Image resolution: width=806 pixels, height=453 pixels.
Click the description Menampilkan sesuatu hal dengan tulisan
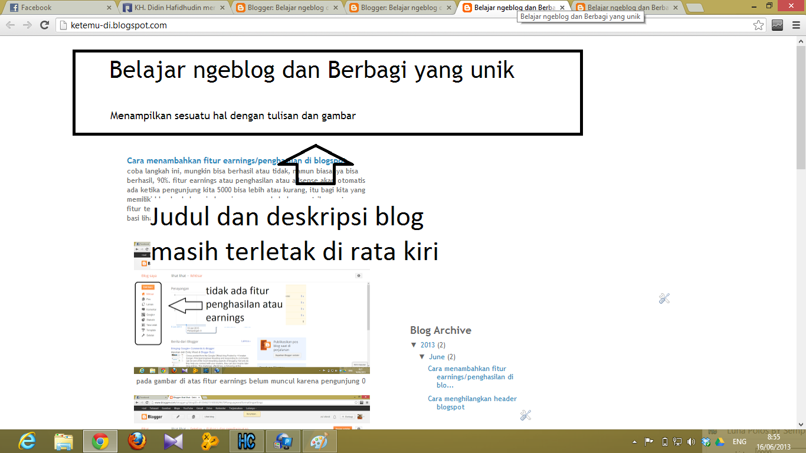(x=232, y=116)
